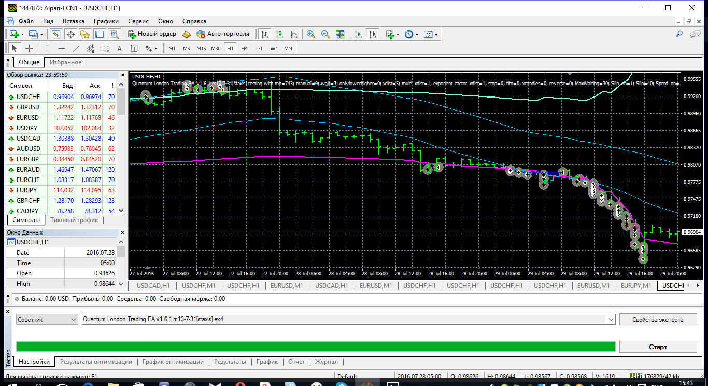The height and width of the screenshot is (386, 708).
Task: Open the Журнал tester tab
Action: pyautogui.click(x=327, y=362)
